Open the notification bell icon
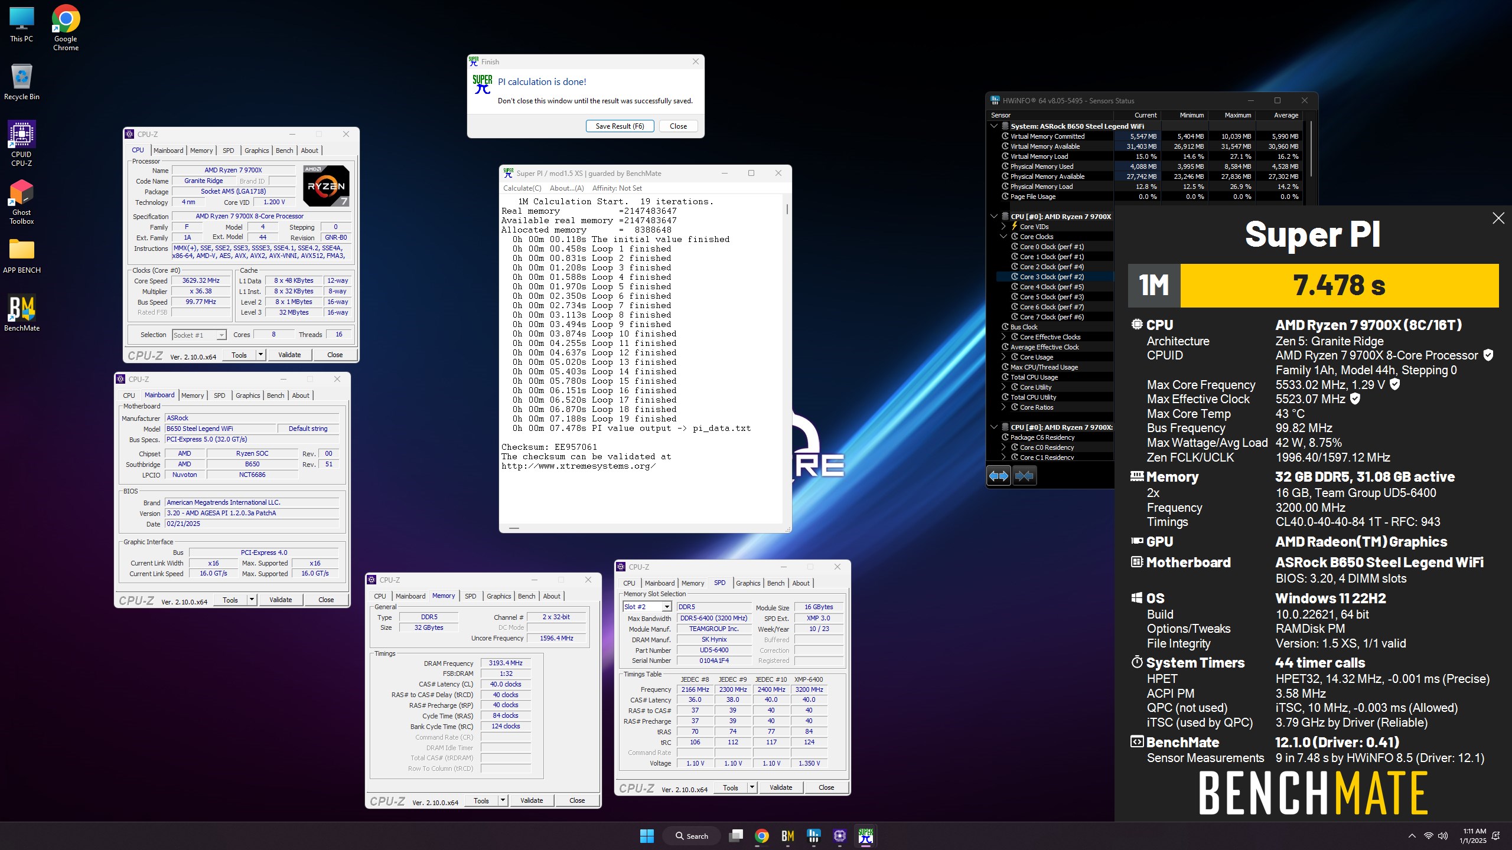The height and width of the screenshot is (850, 1512). tap(1496, 836)
